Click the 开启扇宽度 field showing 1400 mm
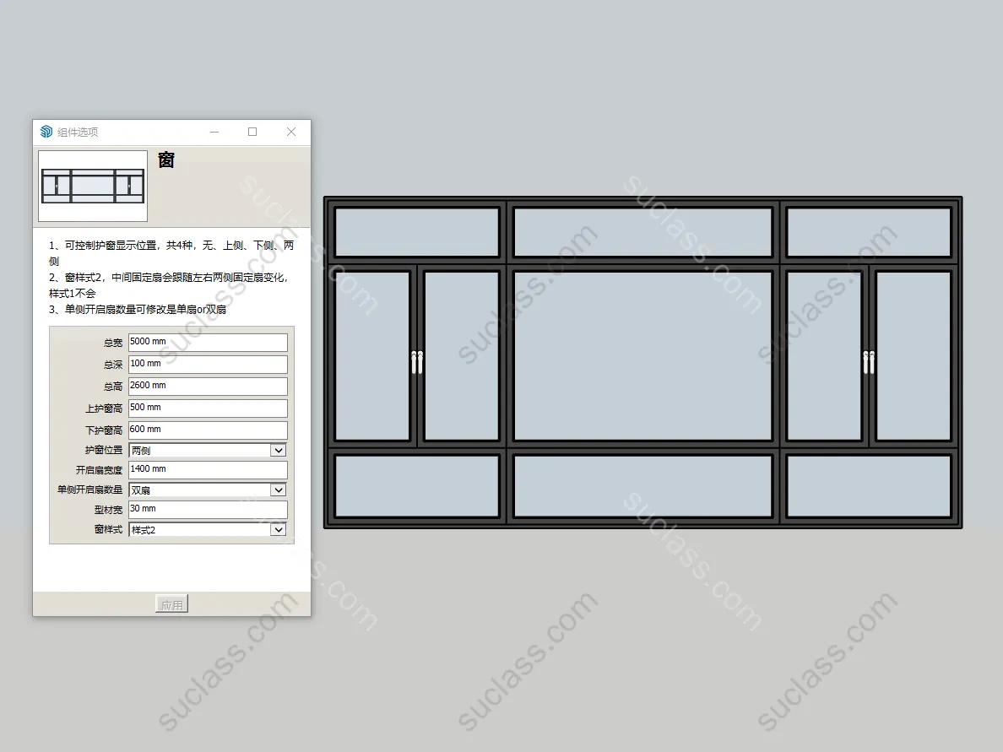Screen dimensions: 1003x752 click(208, 469)
